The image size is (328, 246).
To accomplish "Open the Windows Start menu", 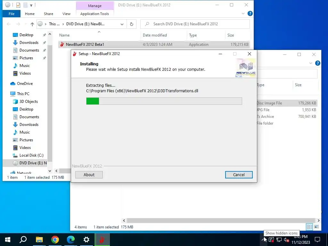I will [8, 240].
